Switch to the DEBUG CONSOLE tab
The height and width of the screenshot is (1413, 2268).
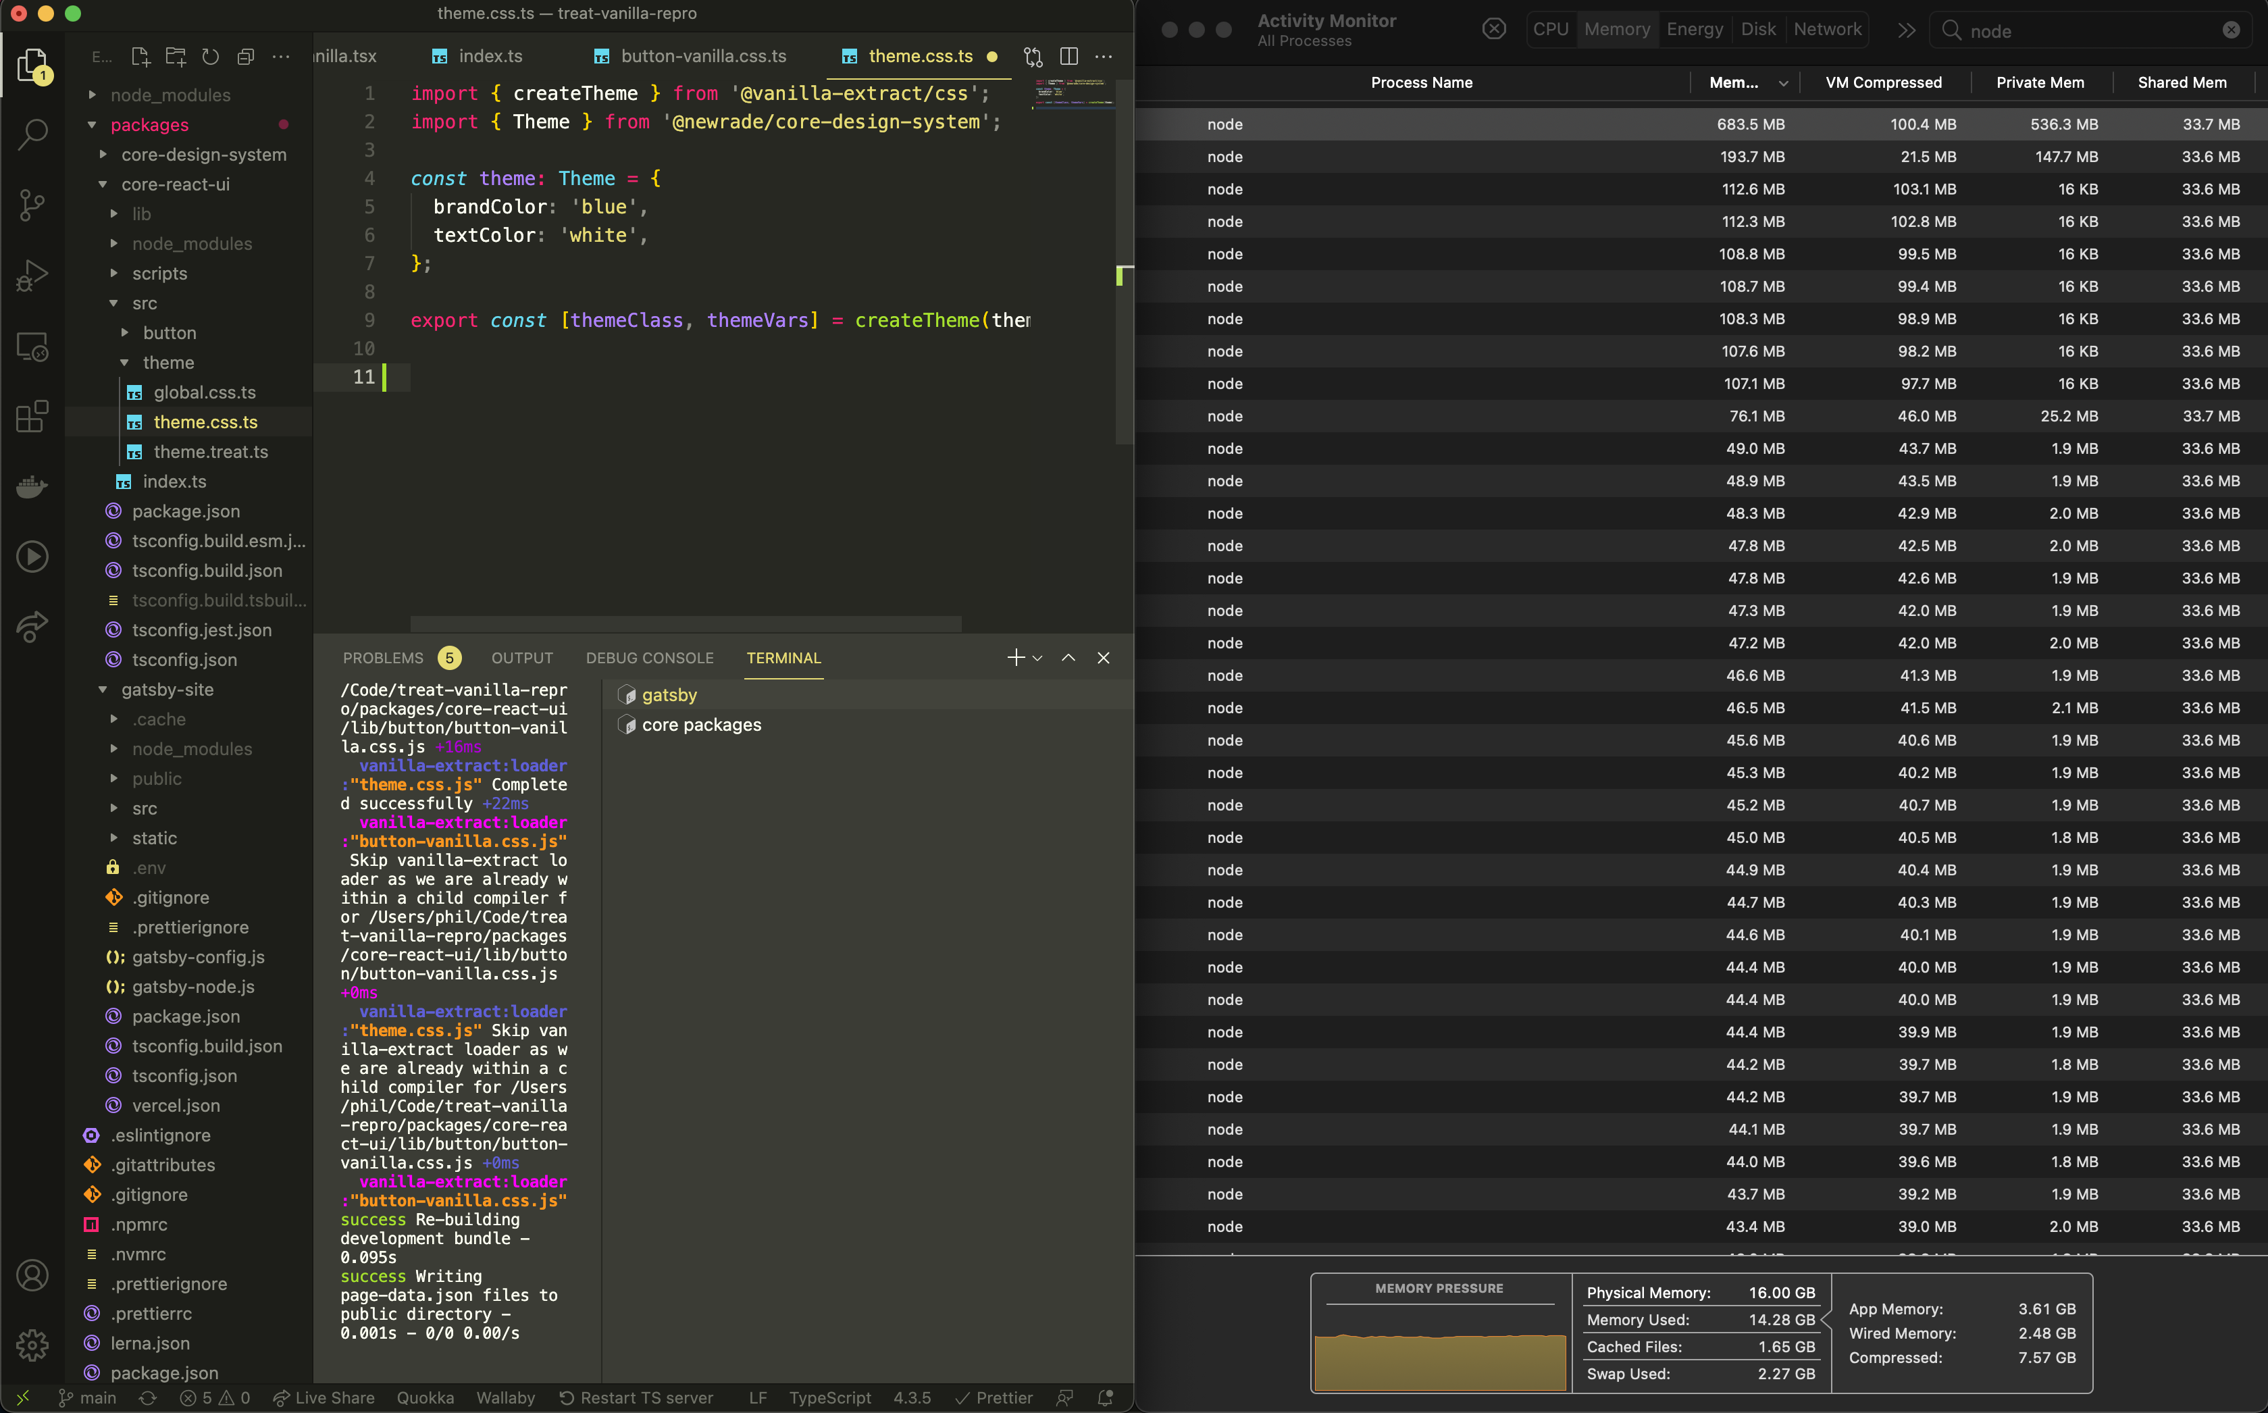[x=650, y=657]
